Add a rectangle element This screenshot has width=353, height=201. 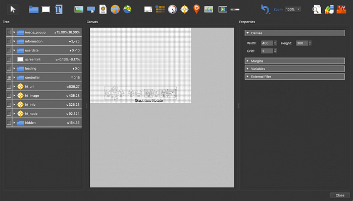(x=46, y=10)
